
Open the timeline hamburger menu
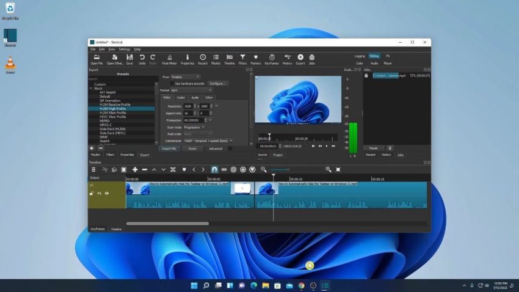[x=93, y=169]
